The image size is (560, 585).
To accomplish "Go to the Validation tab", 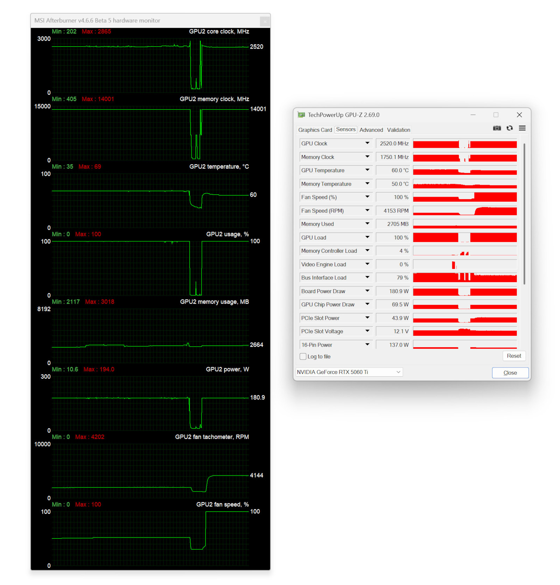I will (398, 130).
